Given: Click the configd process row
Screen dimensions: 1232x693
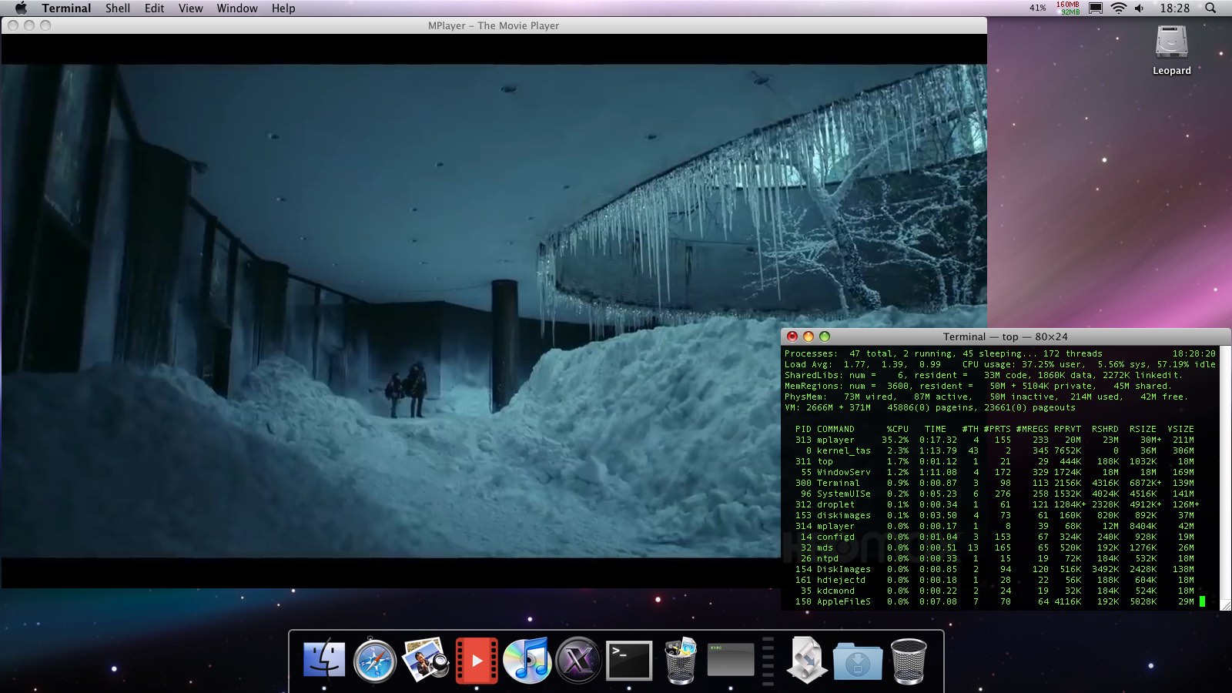Looking at the screenshot, I should (994, 537).
